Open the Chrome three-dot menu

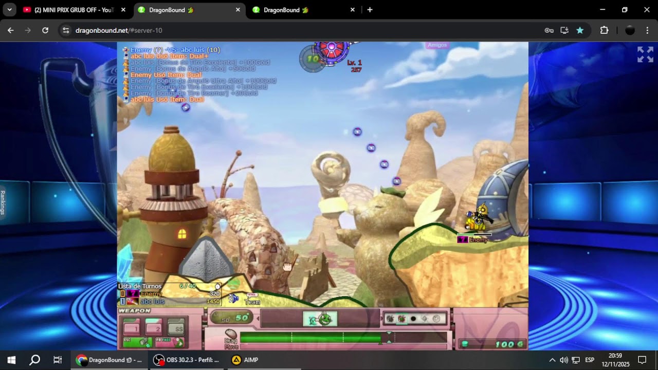coord(647,30)
